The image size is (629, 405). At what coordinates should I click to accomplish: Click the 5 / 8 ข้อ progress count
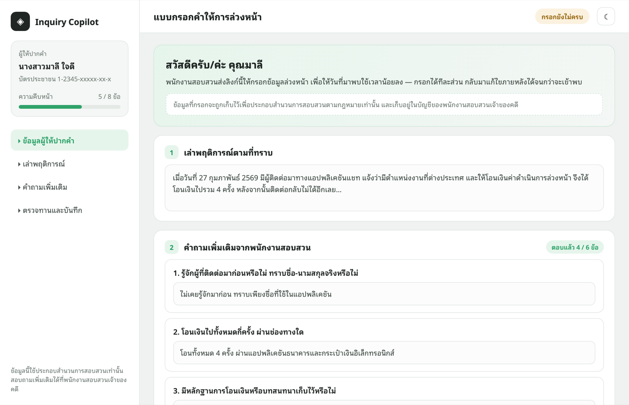click(109, 97)
